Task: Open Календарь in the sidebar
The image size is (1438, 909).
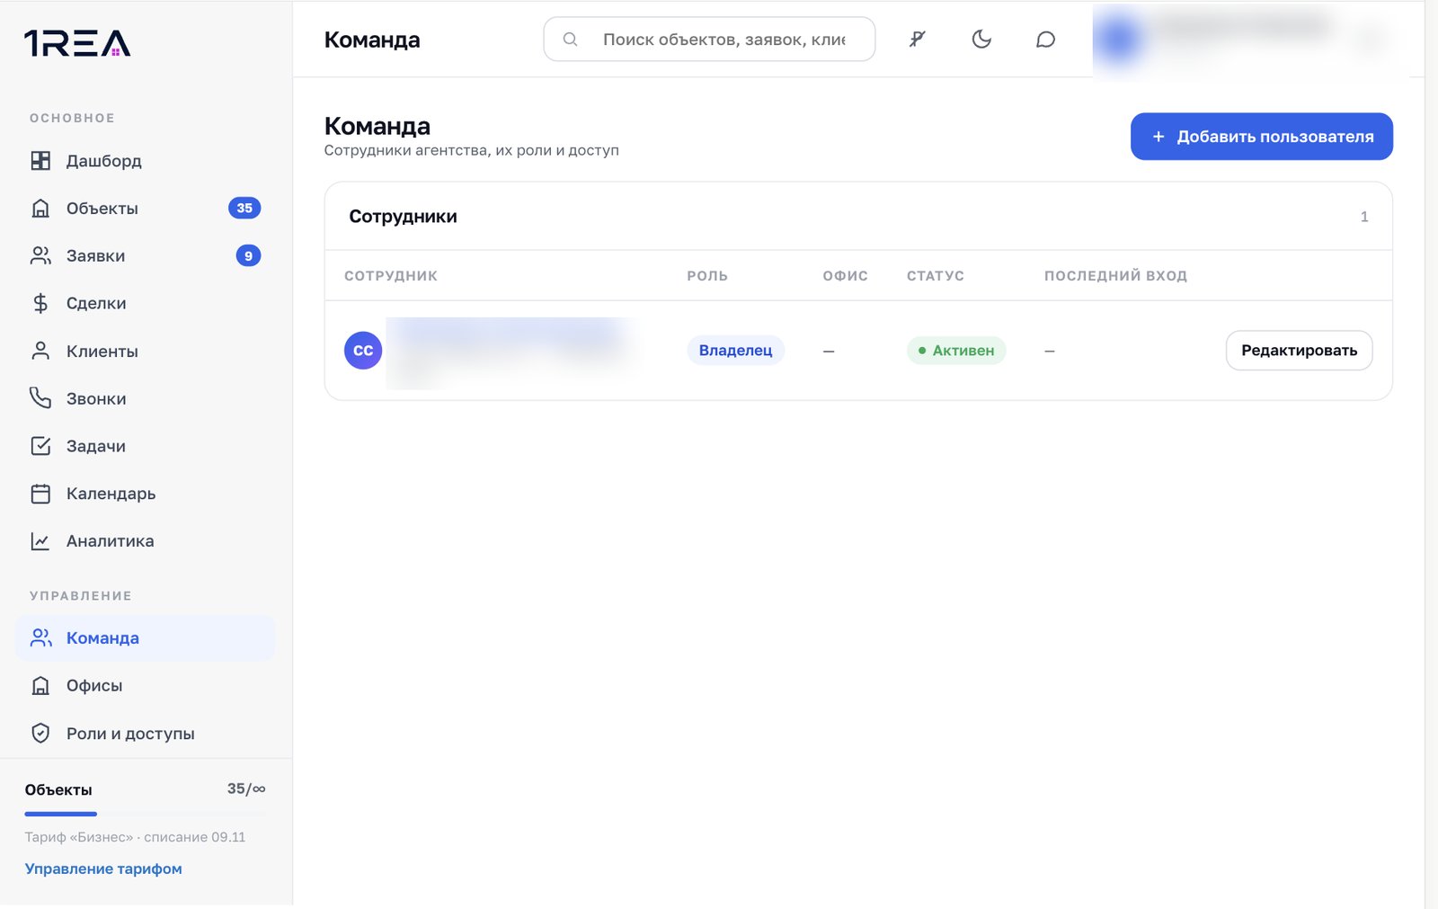Action: click(x=145, y=494)
